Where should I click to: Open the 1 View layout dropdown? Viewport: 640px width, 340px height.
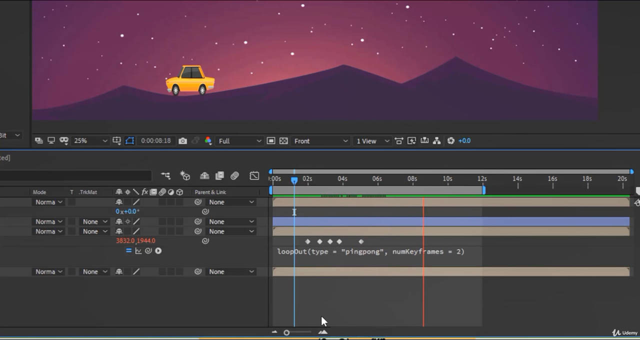pos(372,141)
